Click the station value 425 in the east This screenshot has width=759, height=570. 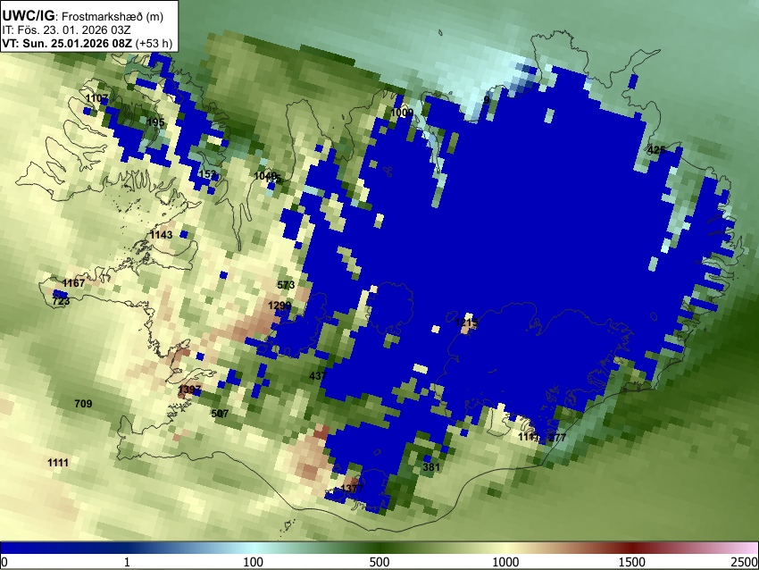tap(656, 149)
